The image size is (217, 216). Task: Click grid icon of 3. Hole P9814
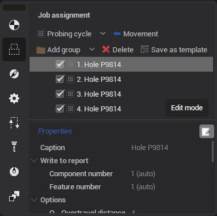(x=70, y=94)
